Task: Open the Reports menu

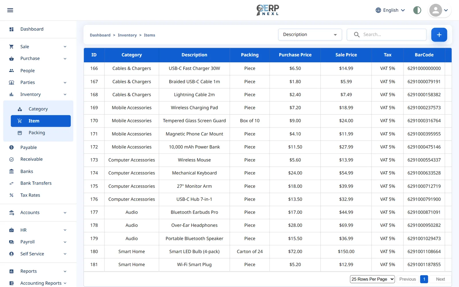Action: pos(38,271)
